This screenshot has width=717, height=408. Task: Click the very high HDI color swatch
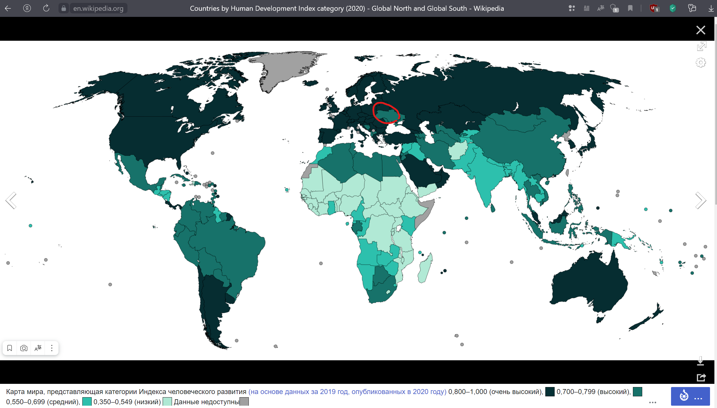(x=550, y=392)
